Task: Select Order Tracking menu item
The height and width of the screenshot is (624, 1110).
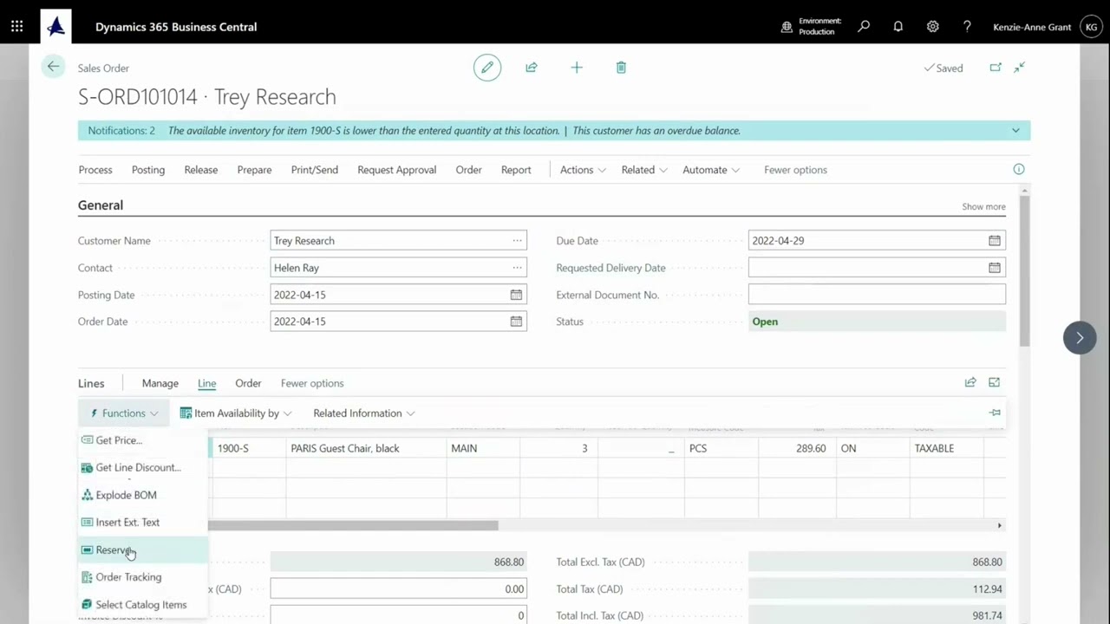Action: [x=143, y=577]
